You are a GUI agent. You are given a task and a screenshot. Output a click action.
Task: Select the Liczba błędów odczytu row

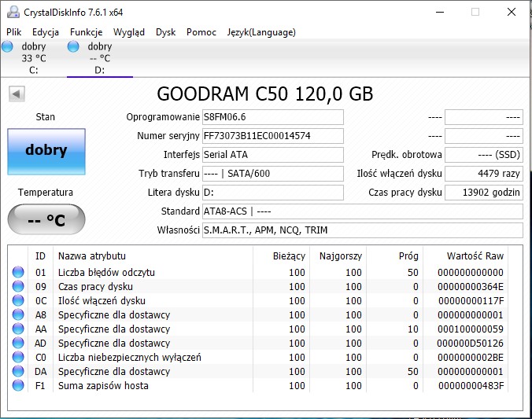[x=258, y=272]
